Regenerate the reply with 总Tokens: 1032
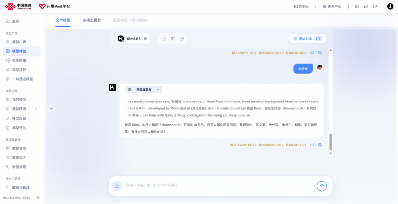This screenshot has height=204, width=398. point(312,53)
